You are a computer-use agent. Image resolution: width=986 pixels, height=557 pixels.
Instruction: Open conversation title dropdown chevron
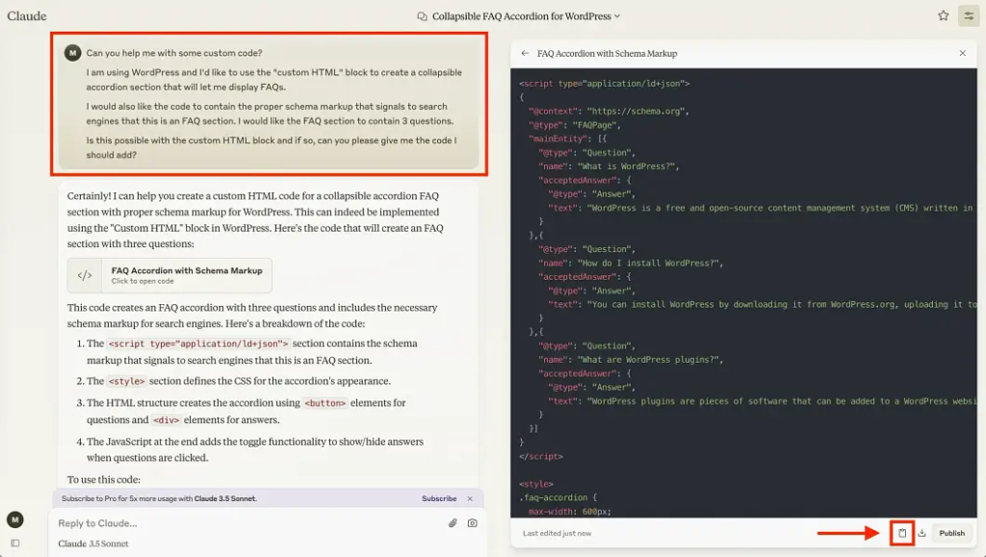(x=617, y=16)
